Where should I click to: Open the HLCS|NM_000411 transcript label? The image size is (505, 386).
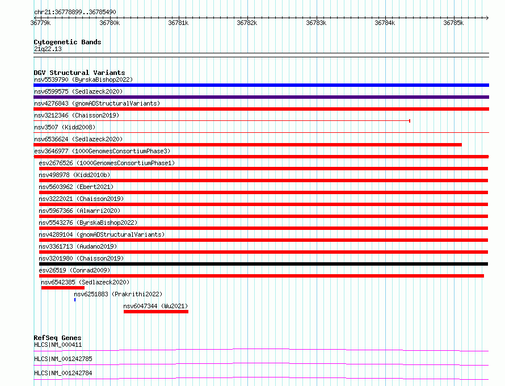pos(58,345)
